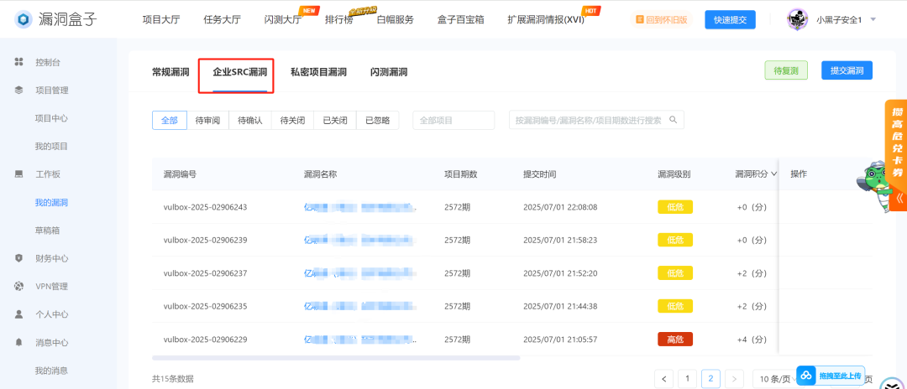This screenshot has height=389, width=907.
Task: Open 我的漏洞 in sidebar
Action: tap(51, 202)
